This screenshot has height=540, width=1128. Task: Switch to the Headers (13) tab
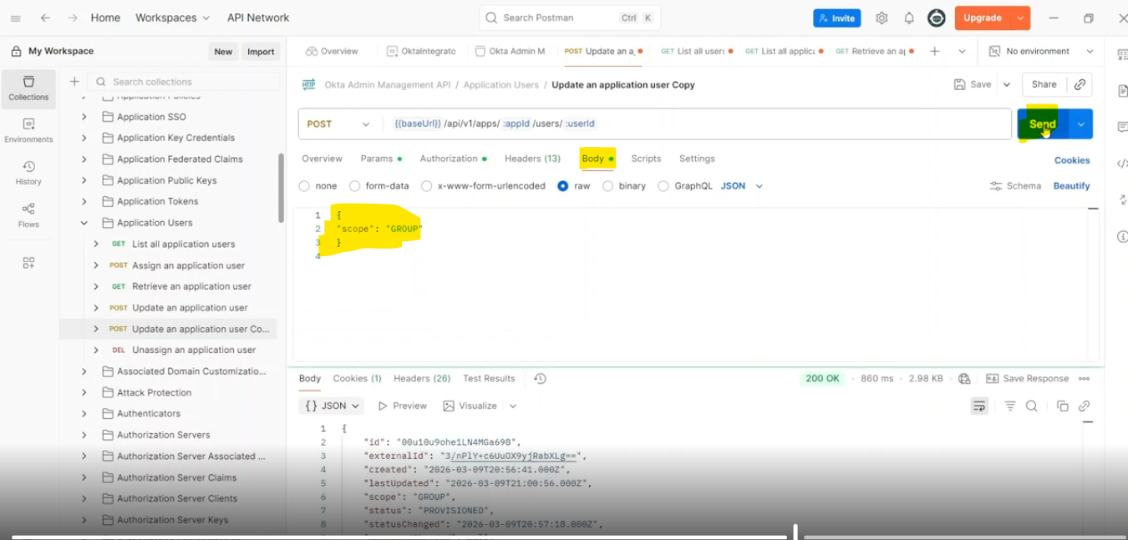click(532, 159)
